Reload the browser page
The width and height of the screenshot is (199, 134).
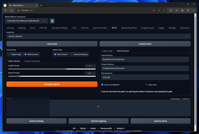point(12,11)
